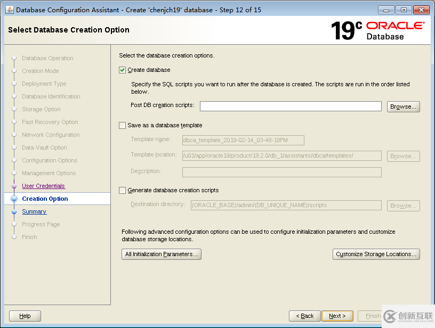This screenshot has height=328, width=435.
Task: Click the Oracle 19c Database logo
Action: click(x=378, y=30)
